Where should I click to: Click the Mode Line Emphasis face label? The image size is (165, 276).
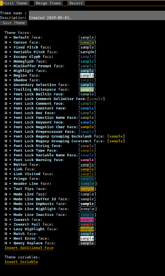click(40, 204)
